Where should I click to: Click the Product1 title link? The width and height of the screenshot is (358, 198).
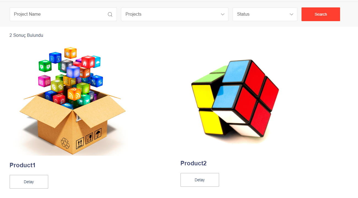[23, 165]
